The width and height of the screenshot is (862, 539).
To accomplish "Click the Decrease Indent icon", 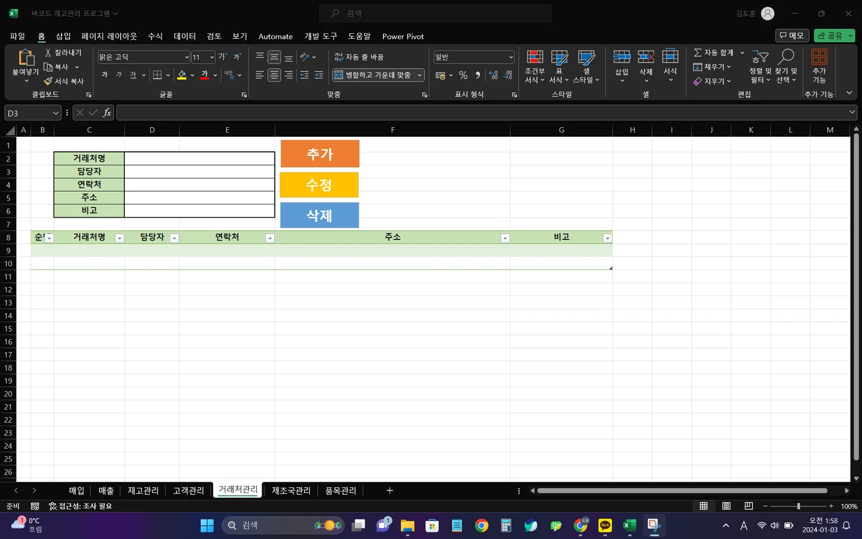I will pos(304,75).
